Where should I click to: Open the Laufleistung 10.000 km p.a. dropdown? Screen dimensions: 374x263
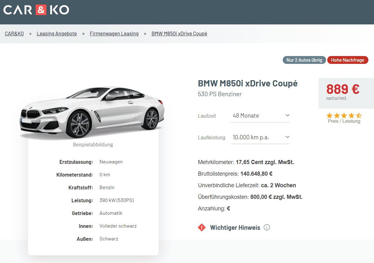260,137
